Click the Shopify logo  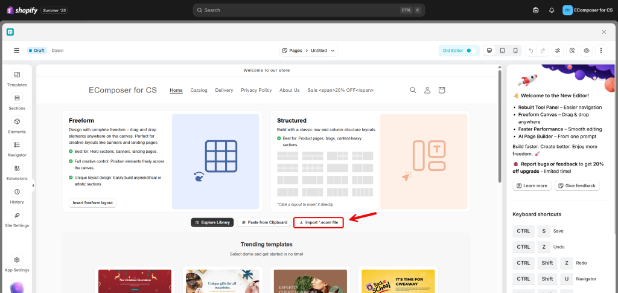22,10
